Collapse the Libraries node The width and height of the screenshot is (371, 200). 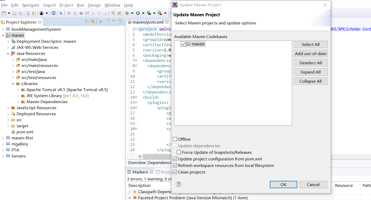click(13, 83)
